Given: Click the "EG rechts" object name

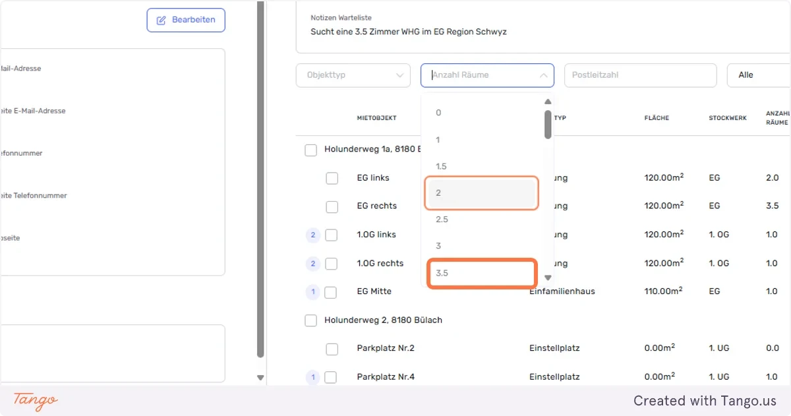Looking at the screenshot, I should pyautogui.click(x=377, y=206).
